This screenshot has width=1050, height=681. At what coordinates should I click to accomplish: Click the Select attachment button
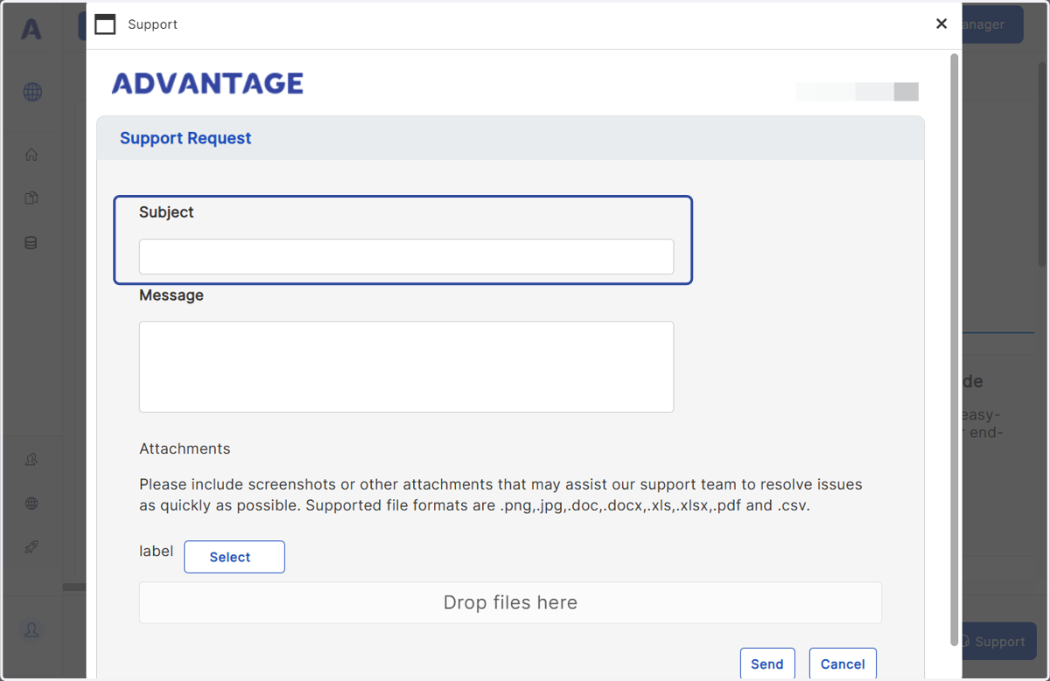coord(234,557)
